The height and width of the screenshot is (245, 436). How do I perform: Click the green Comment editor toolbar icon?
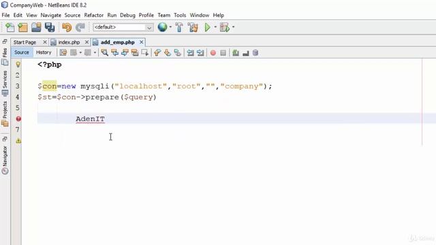236,52
